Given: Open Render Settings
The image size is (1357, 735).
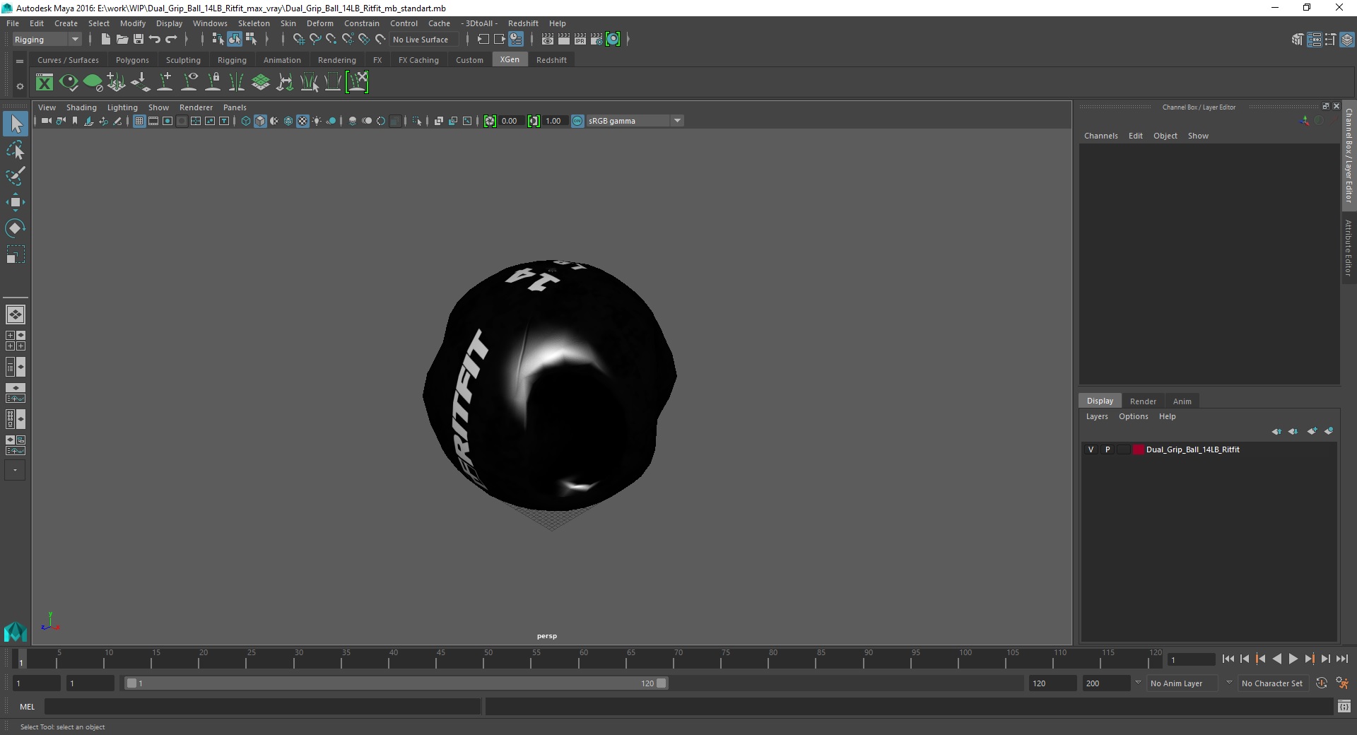Looking at the screenshot, I should click(x=597, y=40).
